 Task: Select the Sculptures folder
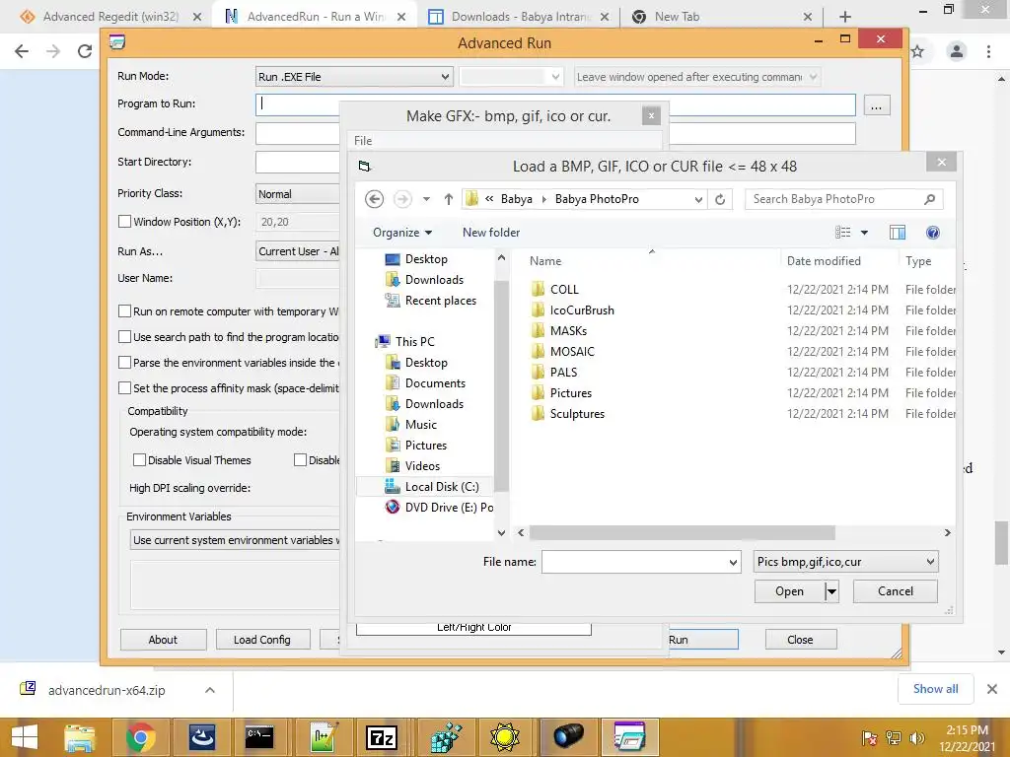tap(577, 413)
